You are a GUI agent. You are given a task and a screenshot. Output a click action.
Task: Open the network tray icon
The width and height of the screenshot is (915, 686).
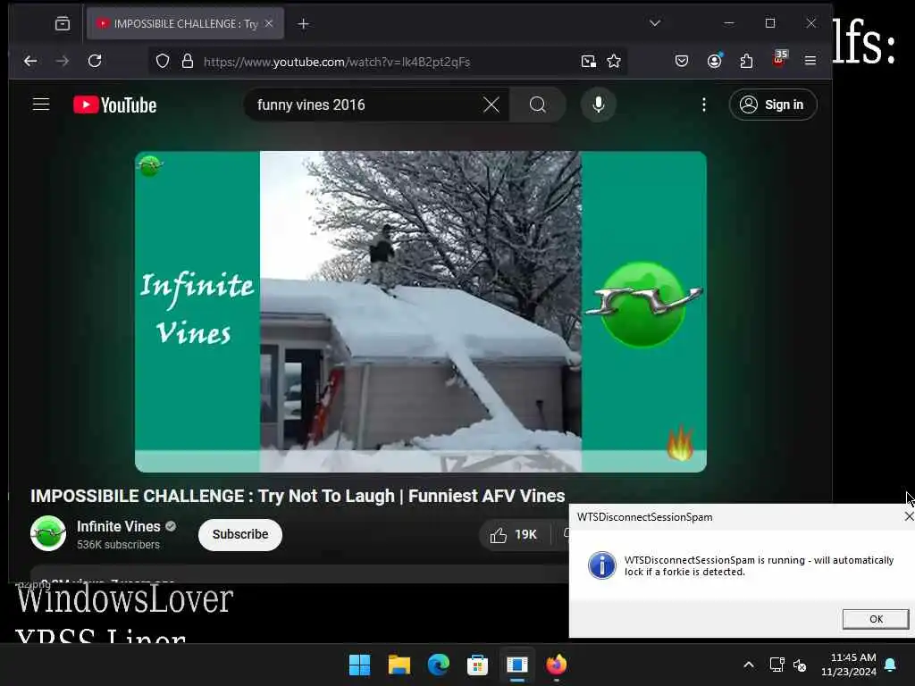point(776,665)
